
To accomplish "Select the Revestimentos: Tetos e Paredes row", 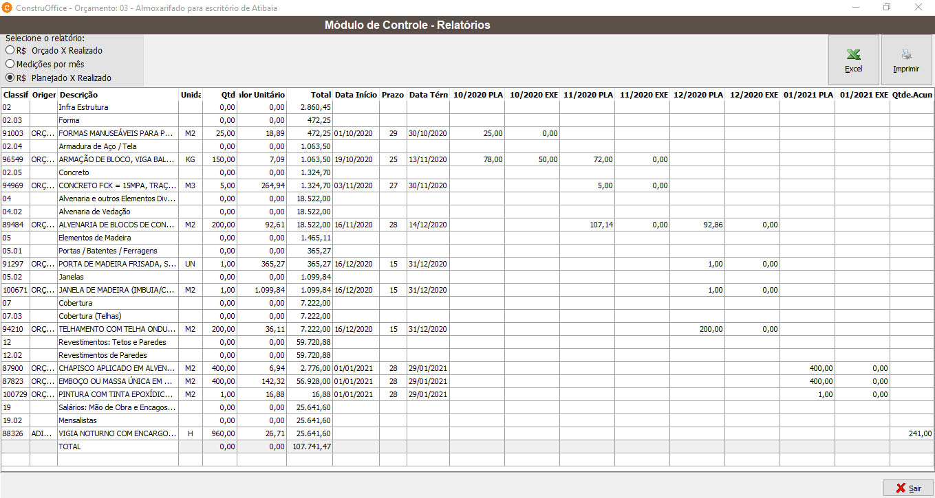I will [x=467, y=342].
